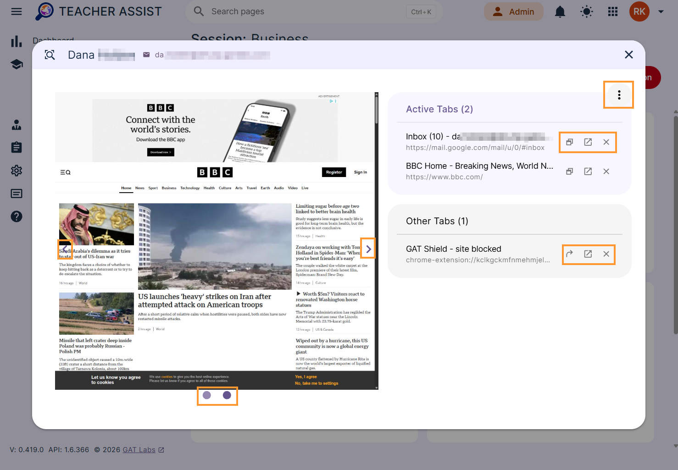Click the Inbox (10) tab title
678x470 pixels.
(x=479, y=137)
